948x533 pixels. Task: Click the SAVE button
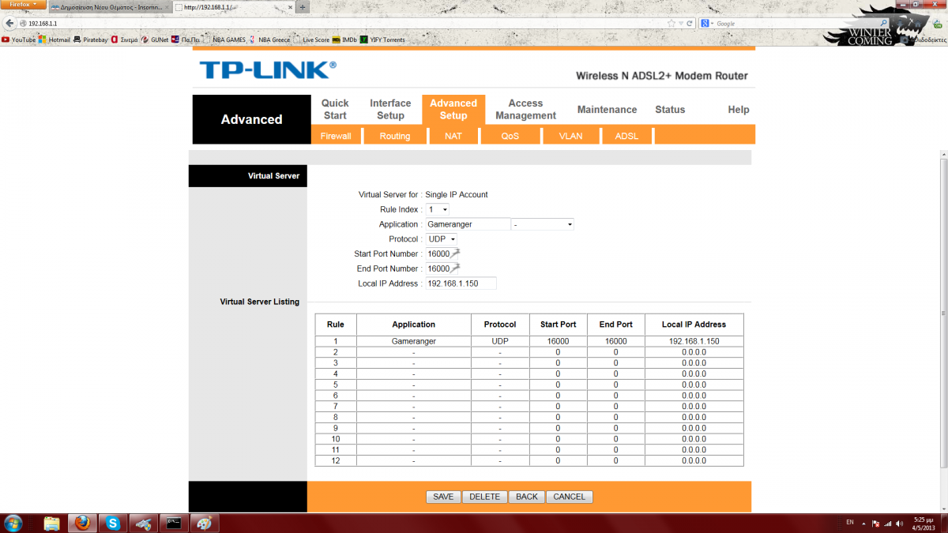pyautogui.click(x=443, y=497)
